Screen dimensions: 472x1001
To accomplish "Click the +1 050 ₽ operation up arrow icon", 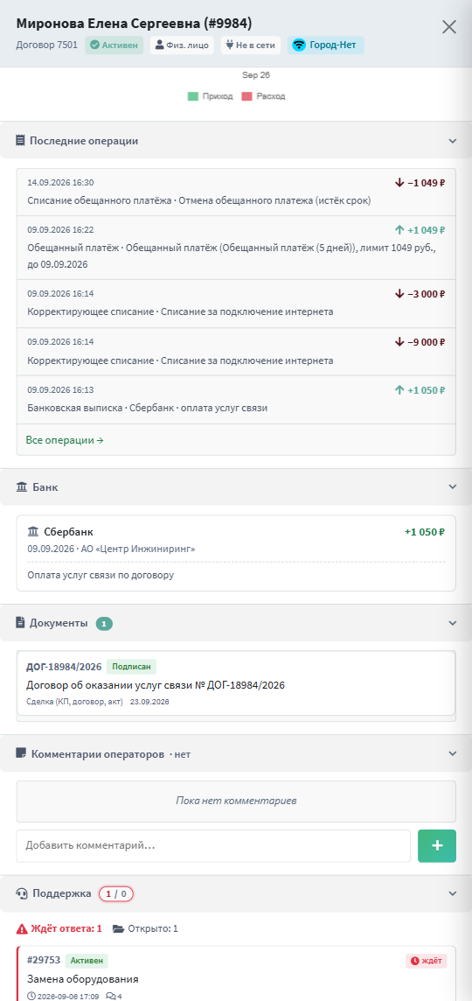I will pos(399,389).
